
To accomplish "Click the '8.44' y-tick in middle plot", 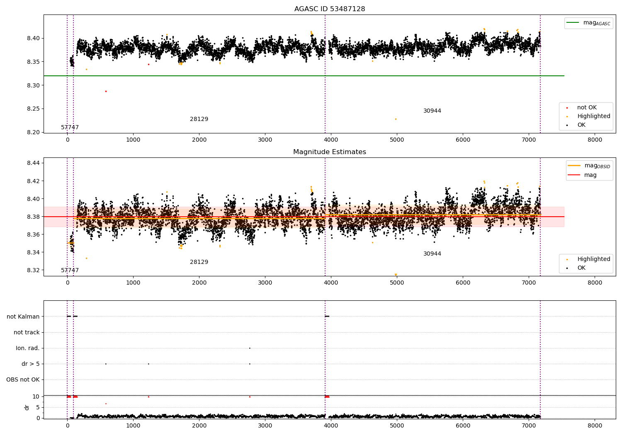I will [34, 163].
